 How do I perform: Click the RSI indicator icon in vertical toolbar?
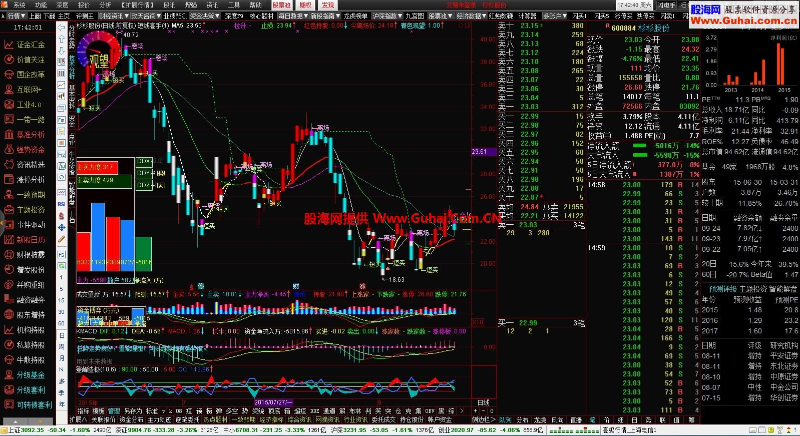pyautogui.click(x=62, y=204)
